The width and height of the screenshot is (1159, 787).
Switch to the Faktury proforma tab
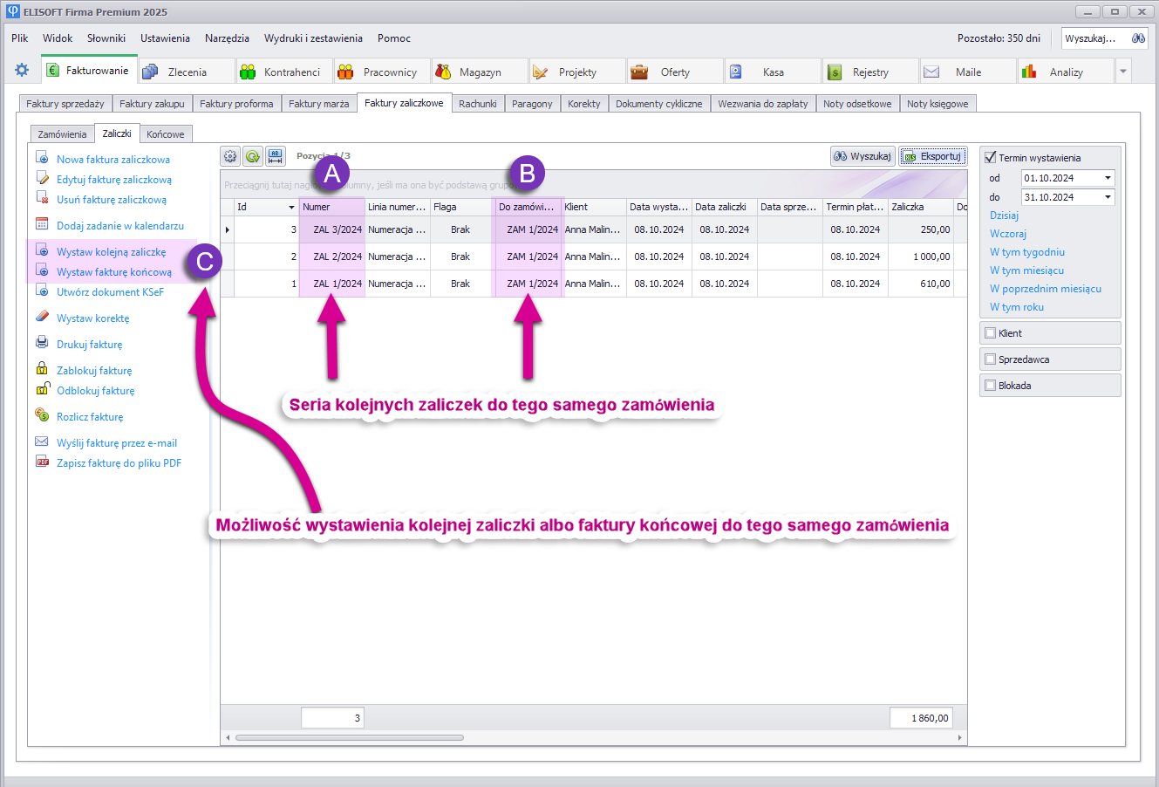click(236, 104)
